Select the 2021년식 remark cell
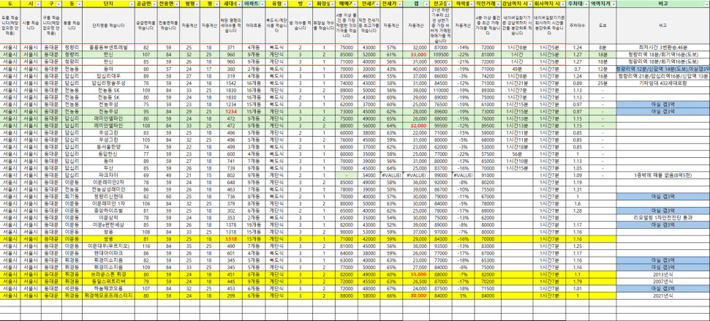The image size is (710, 321). 663,295
